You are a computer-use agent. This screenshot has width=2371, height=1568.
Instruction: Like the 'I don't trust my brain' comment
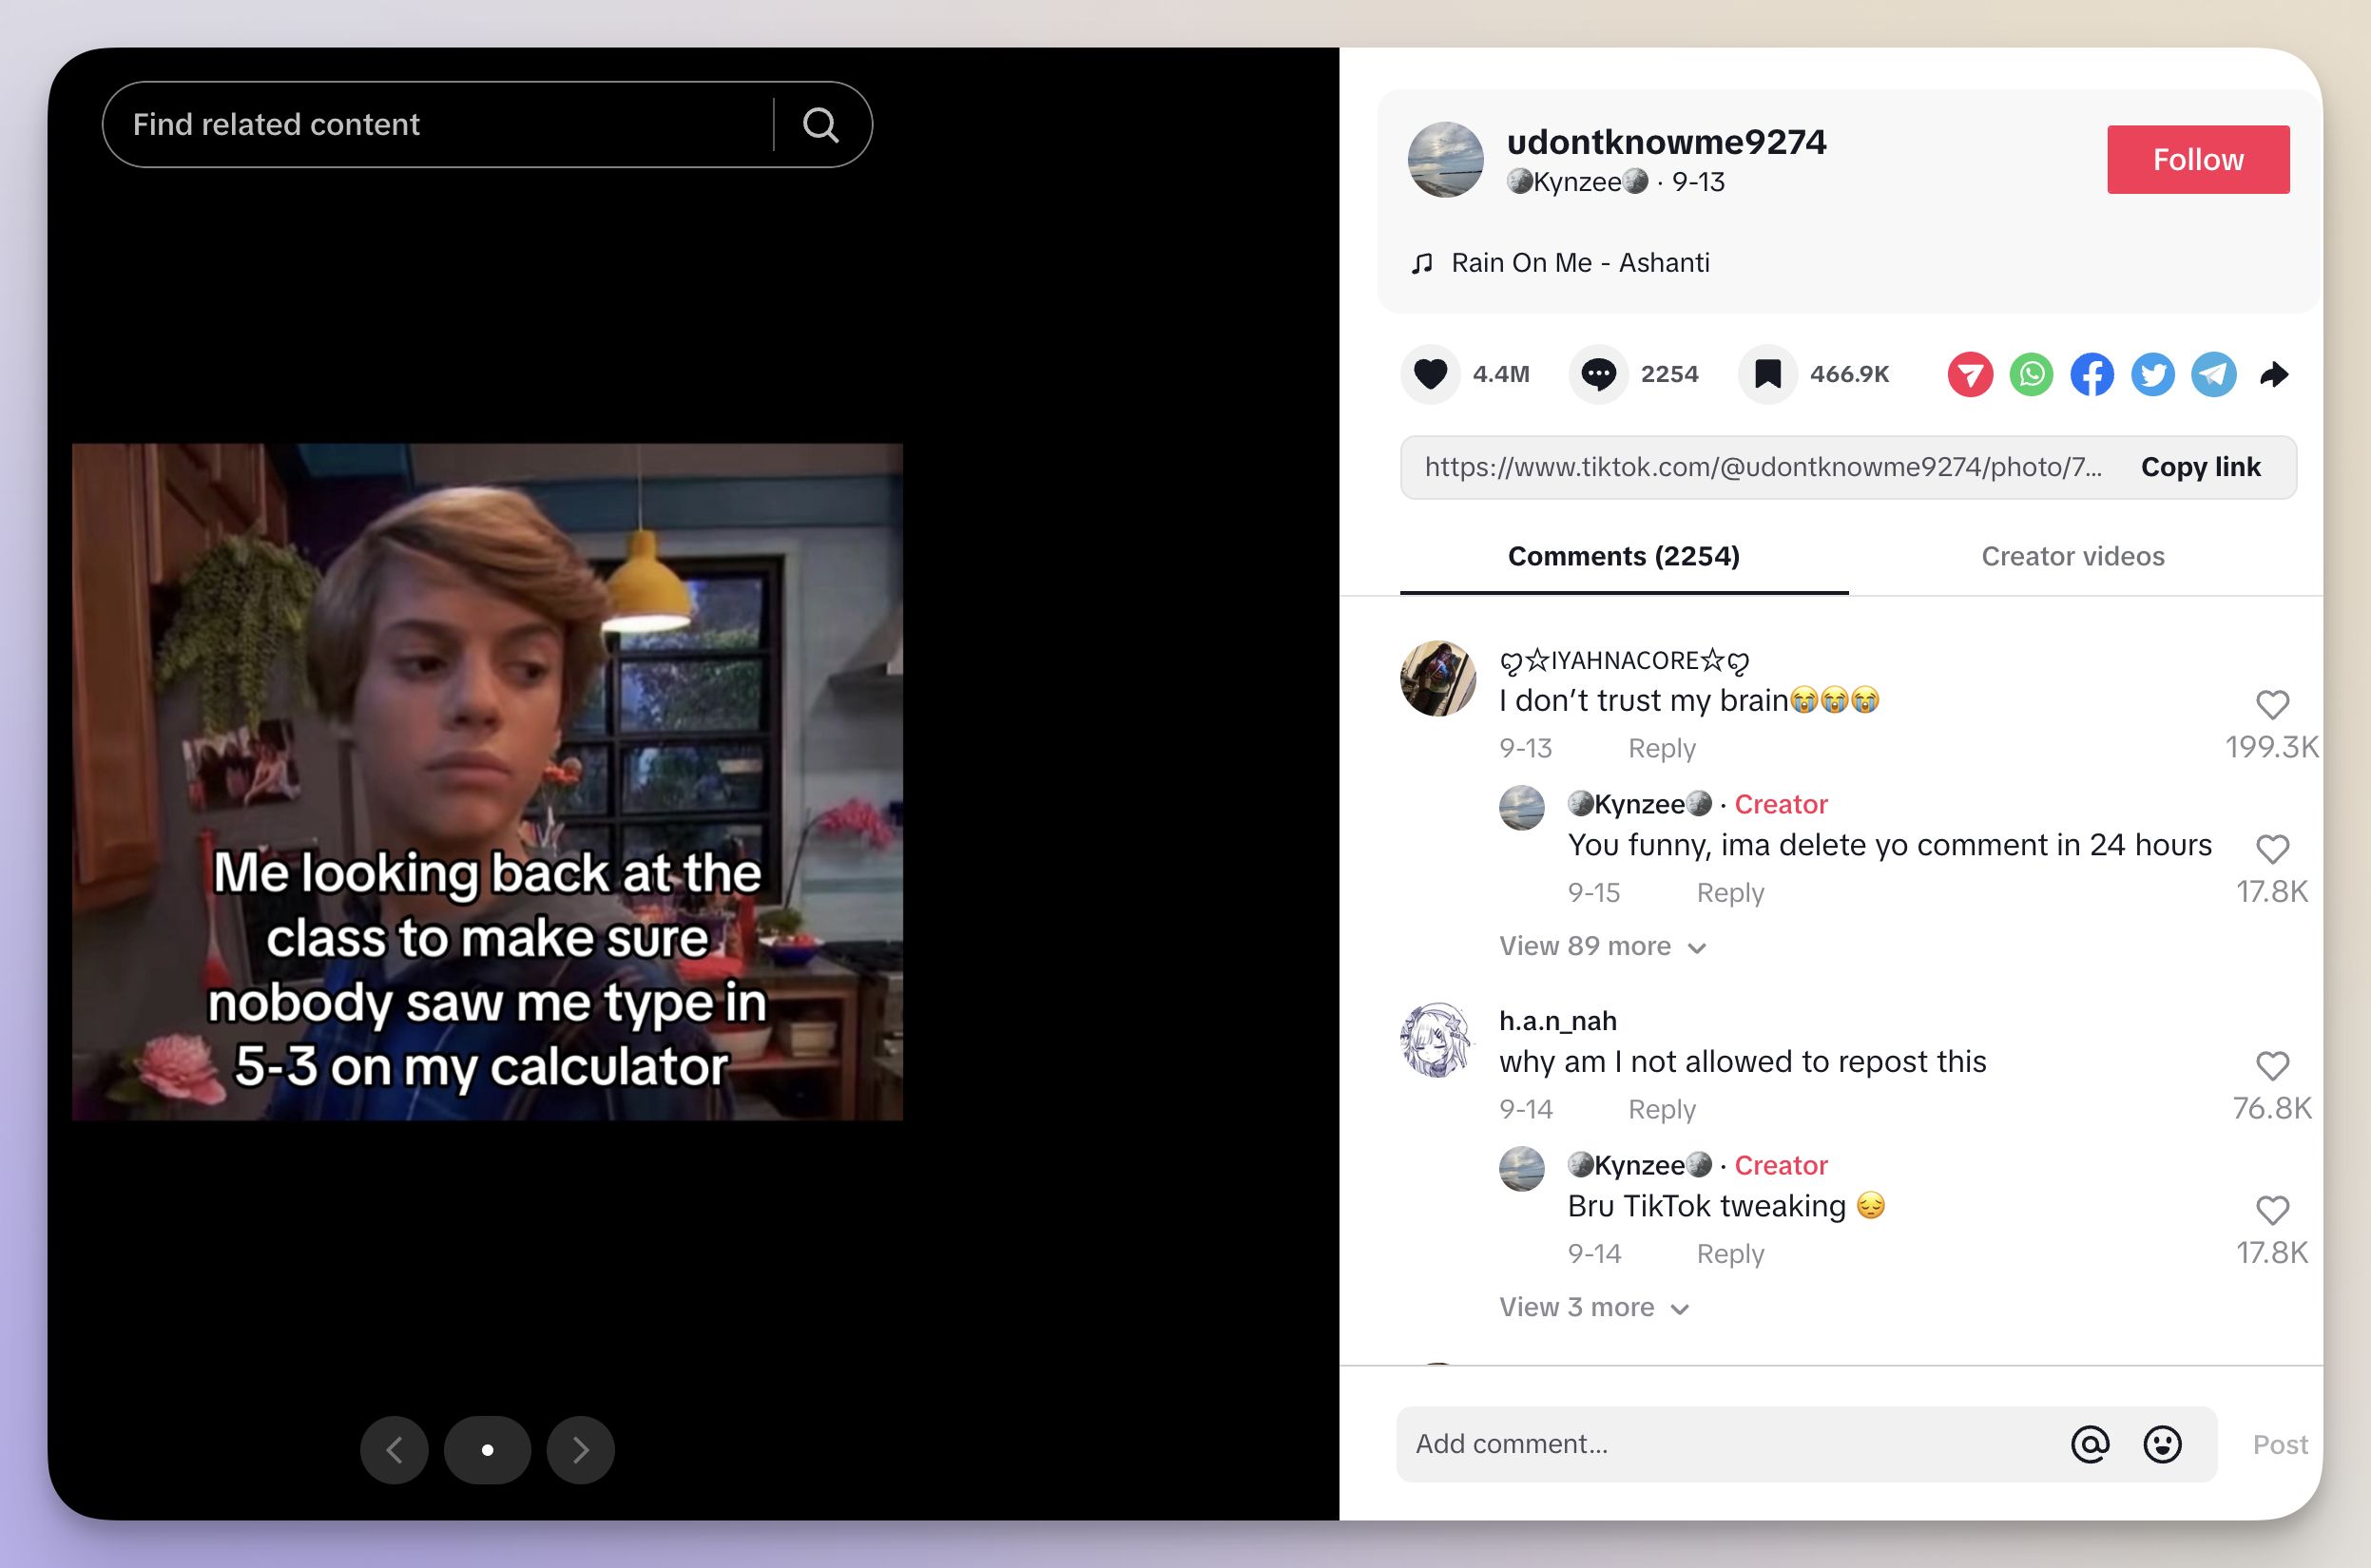point(2272,705)
